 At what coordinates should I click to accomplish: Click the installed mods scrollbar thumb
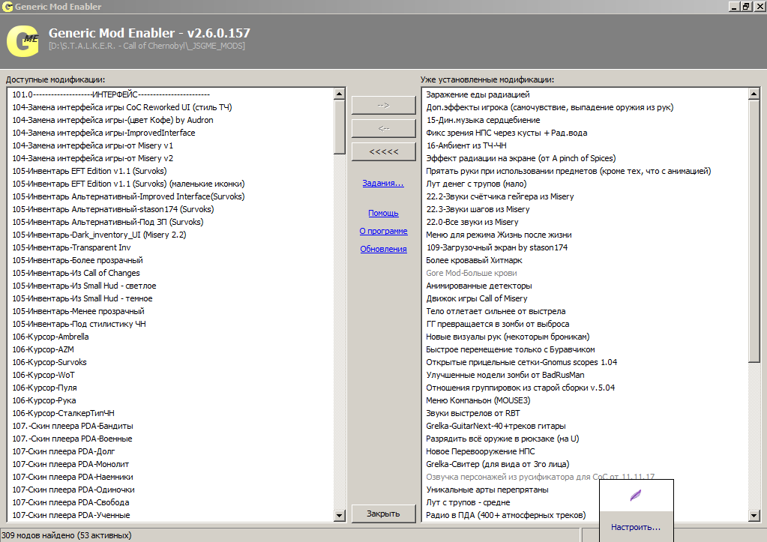click(x=754, y=232)
